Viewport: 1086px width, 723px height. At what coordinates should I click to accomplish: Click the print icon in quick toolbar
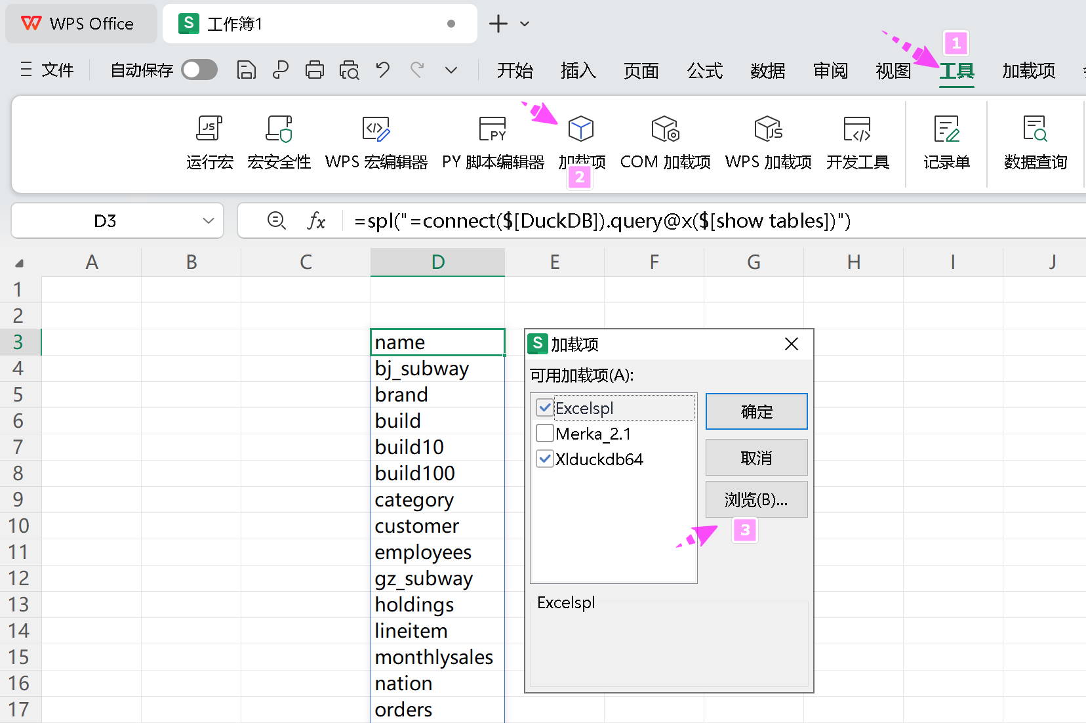[x=315, y=70]
